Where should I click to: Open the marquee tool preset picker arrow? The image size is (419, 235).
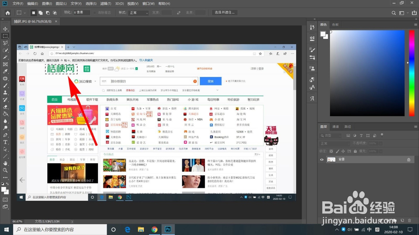tap(25, 13)
